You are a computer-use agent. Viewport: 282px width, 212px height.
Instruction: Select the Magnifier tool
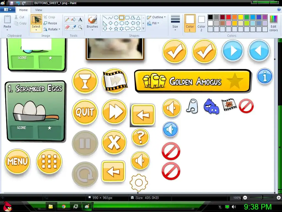tap(80, 27)
